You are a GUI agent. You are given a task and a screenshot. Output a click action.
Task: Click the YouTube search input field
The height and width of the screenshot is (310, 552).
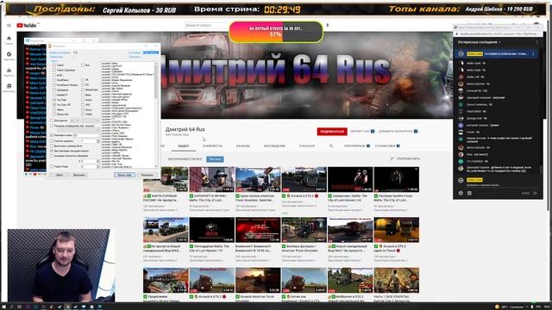(x=208, y=25)
